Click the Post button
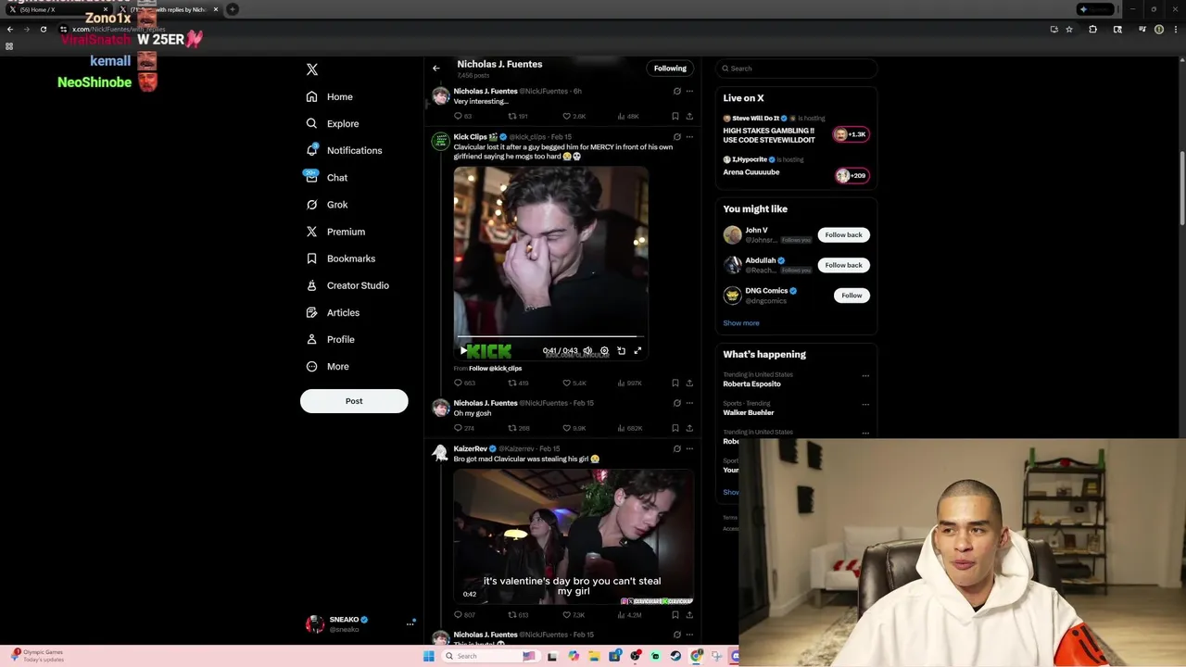This screenshot has width=1186, height=667. click(x=354, y=401)
